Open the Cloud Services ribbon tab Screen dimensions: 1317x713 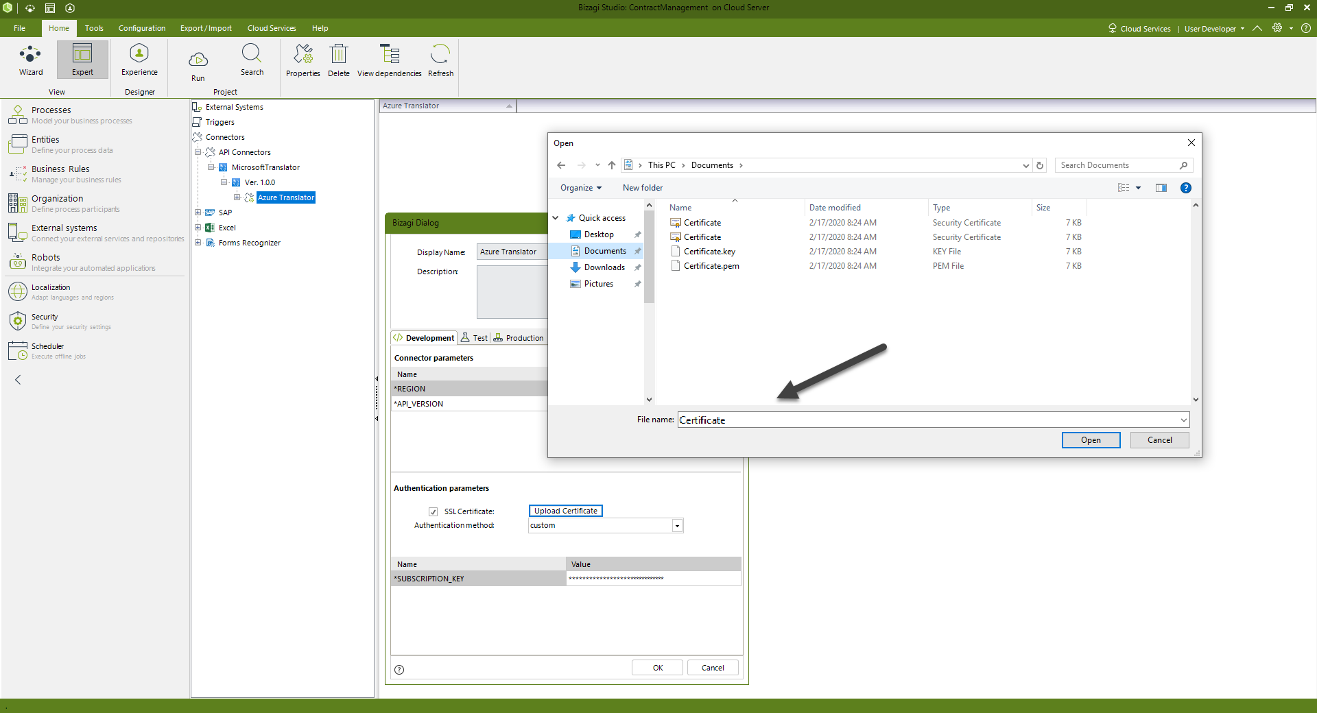pos(272,28)
